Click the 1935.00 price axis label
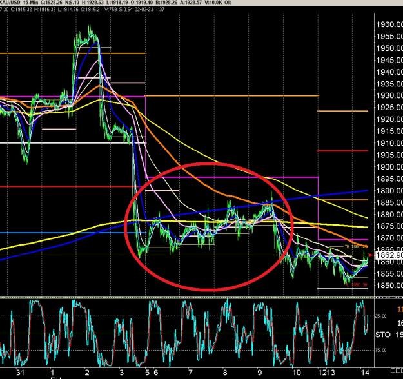The height and width of the screenshot is (379, 403). (x=389, y=84)
